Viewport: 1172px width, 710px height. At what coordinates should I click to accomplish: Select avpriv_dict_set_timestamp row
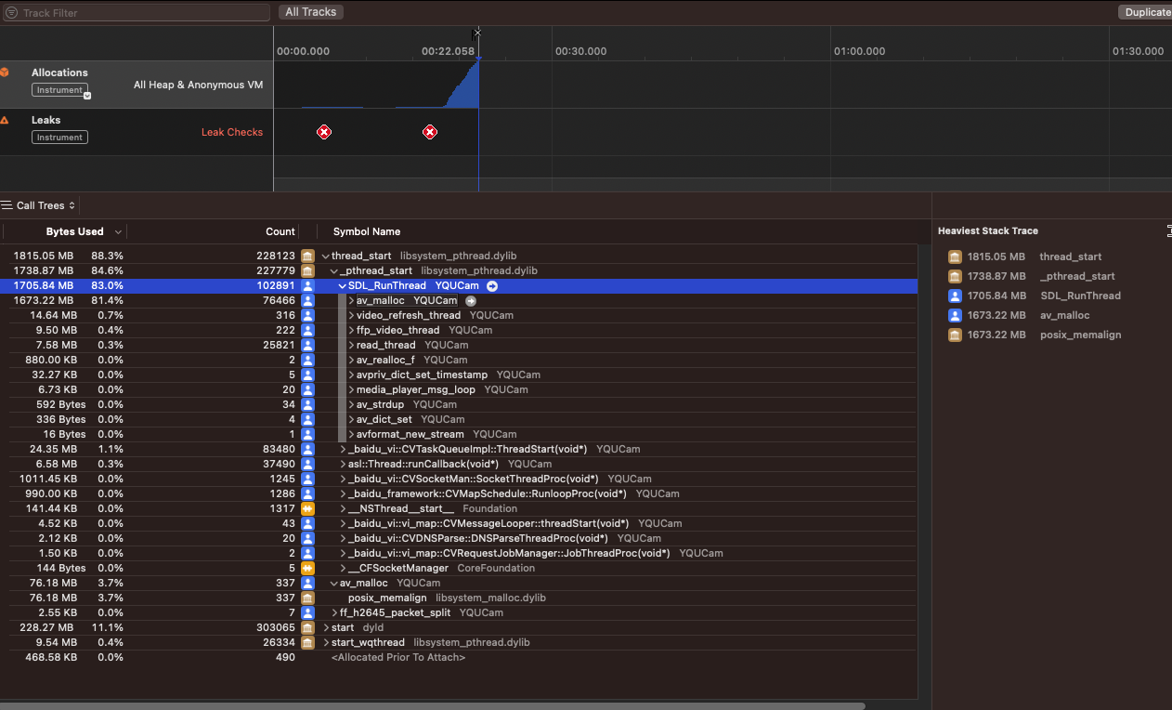click(459, 375)
